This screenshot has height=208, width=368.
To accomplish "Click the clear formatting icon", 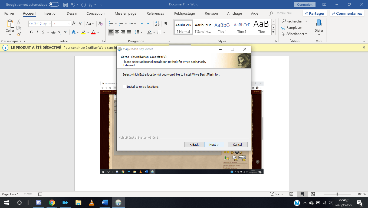I will tap(101, 24).
